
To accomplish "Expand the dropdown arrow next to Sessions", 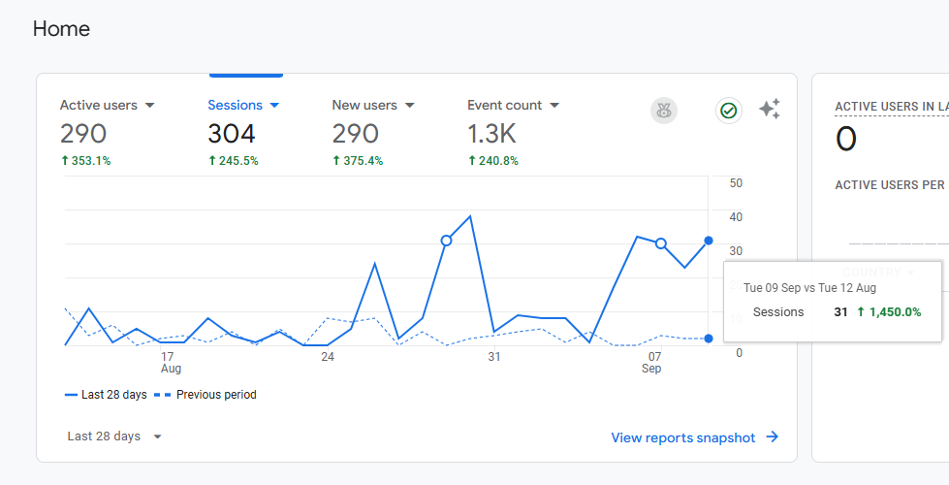I will point(274,106).
